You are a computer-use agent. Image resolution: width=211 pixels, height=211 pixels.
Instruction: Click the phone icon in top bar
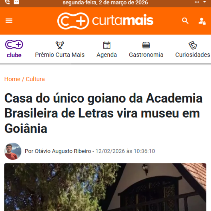pyautogui.click(x=7, y=2)
